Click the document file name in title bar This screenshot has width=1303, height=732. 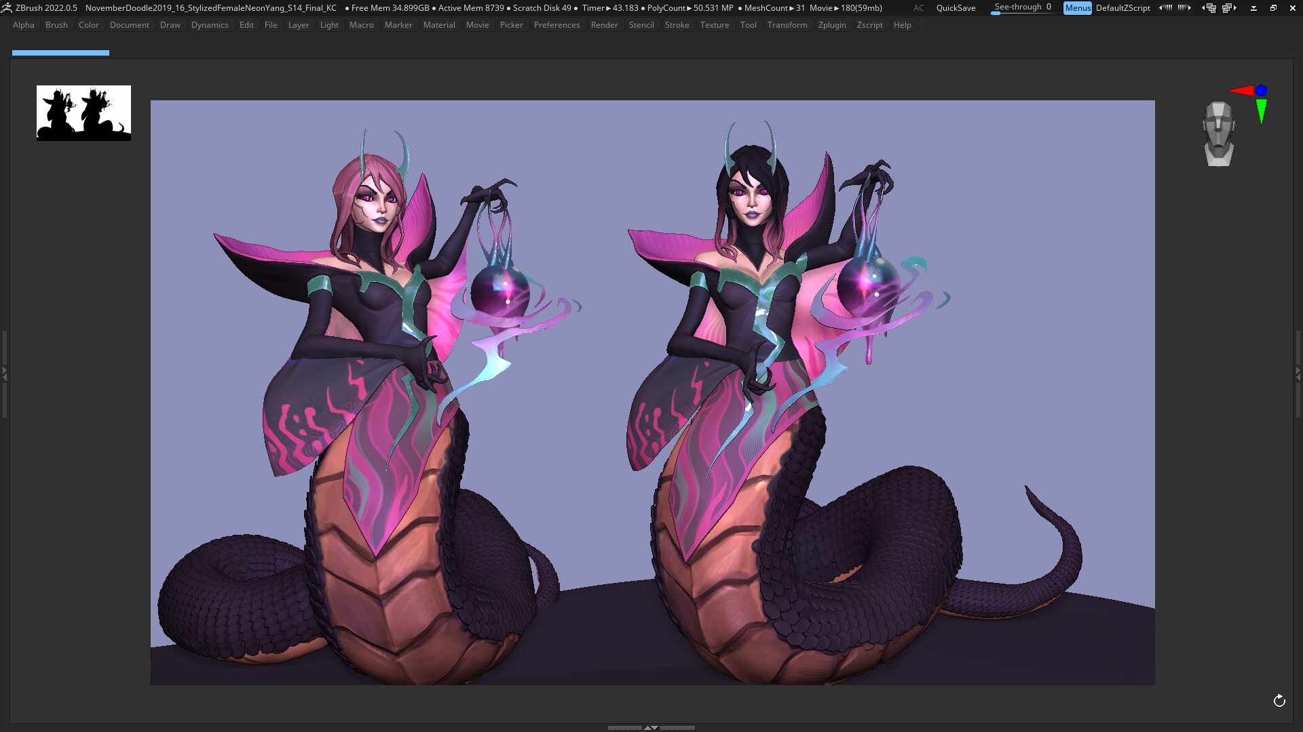click(211, 8)
